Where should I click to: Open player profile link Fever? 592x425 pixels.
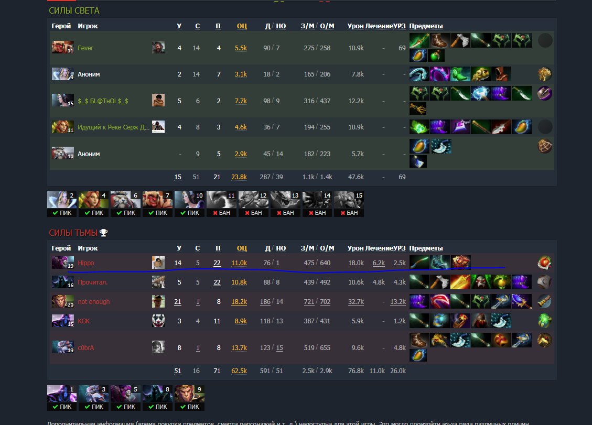[85, 48]
